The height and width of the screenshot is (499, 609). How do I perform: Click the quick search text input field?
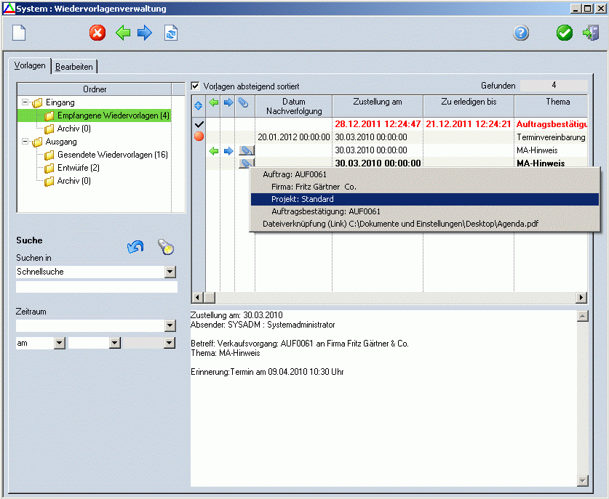[x=96, y=287]
